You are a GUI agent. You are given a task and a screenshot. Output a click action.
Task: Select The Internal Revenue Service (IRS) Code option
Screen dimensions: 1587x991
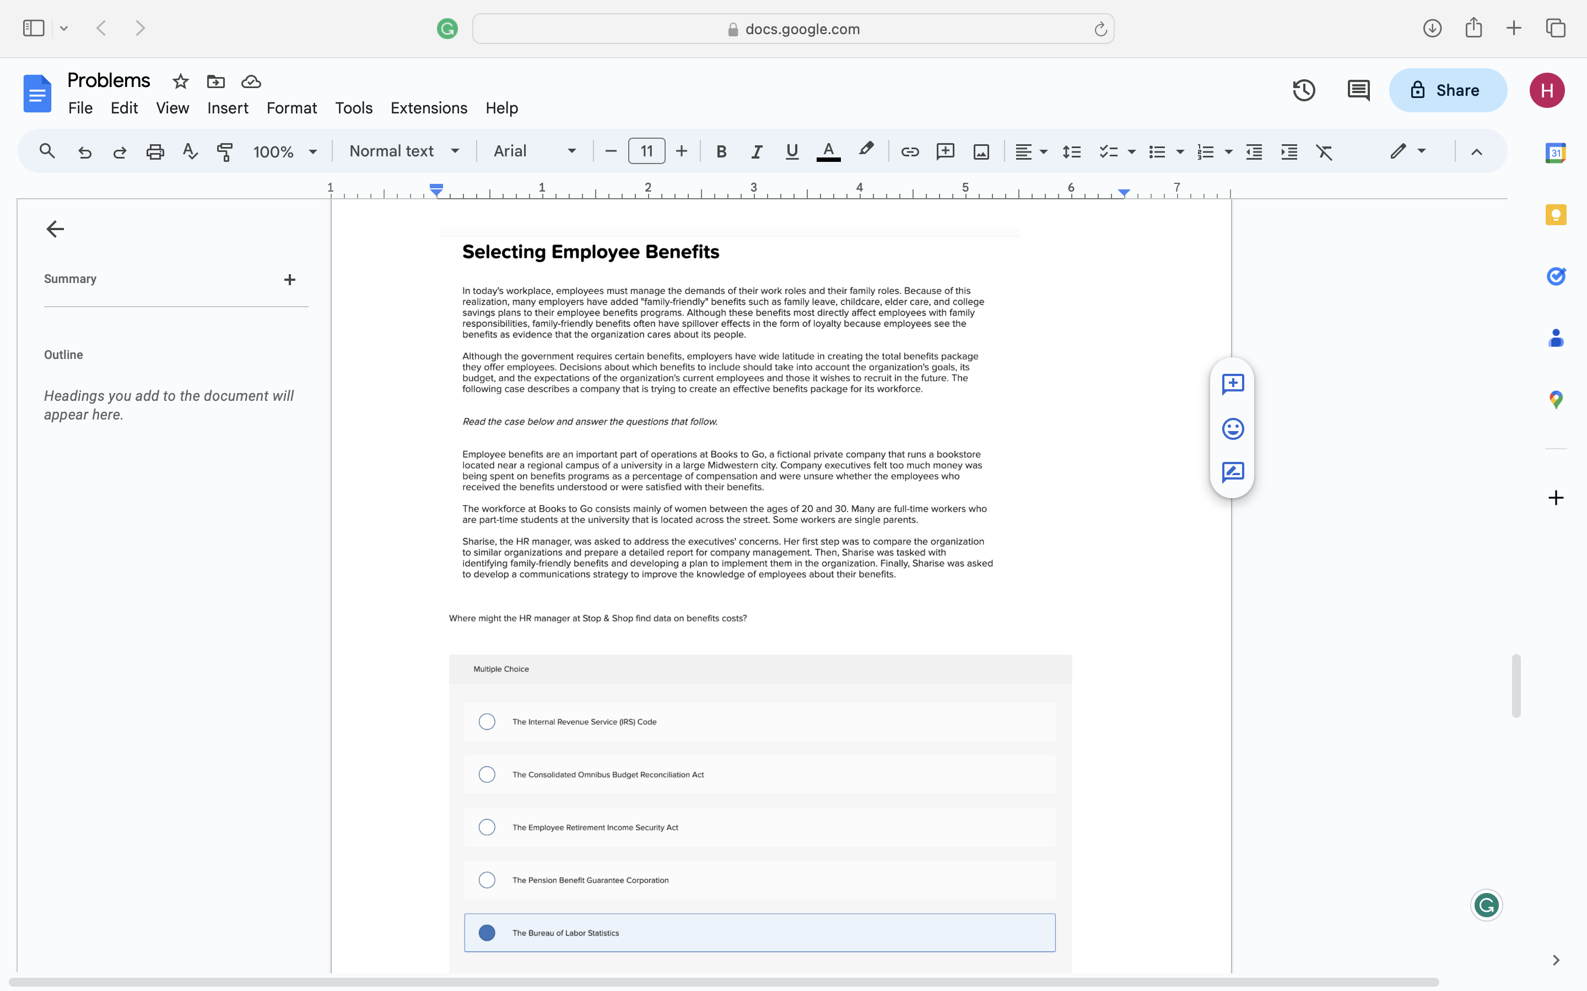point(486,721)
